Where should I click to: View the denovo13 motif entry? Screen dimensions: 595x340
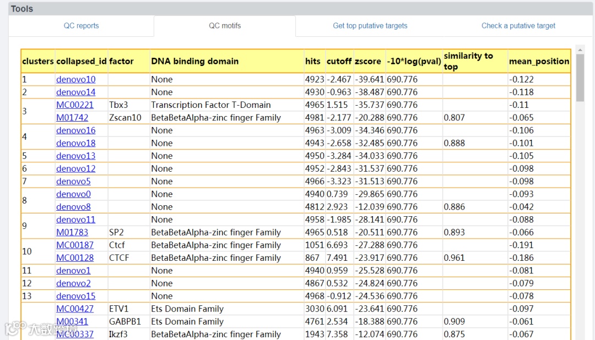(x=75, y=156)
